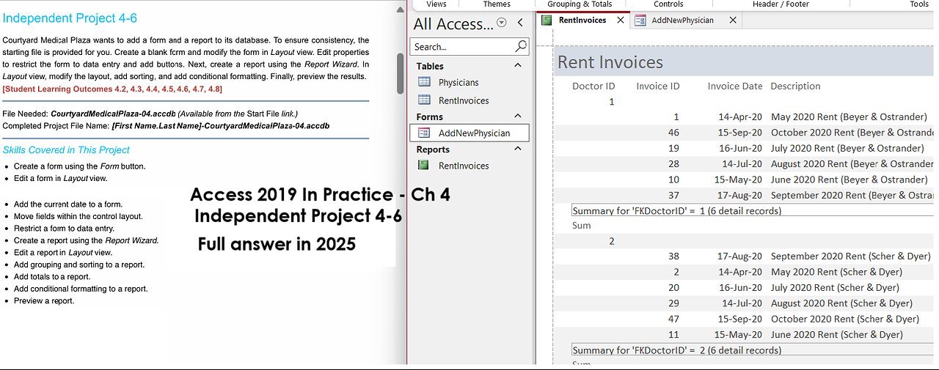Click Invoice ID 29 cell
Viewport: 939px width, 370px height.
pyautogui.click(x=673, y=303)
